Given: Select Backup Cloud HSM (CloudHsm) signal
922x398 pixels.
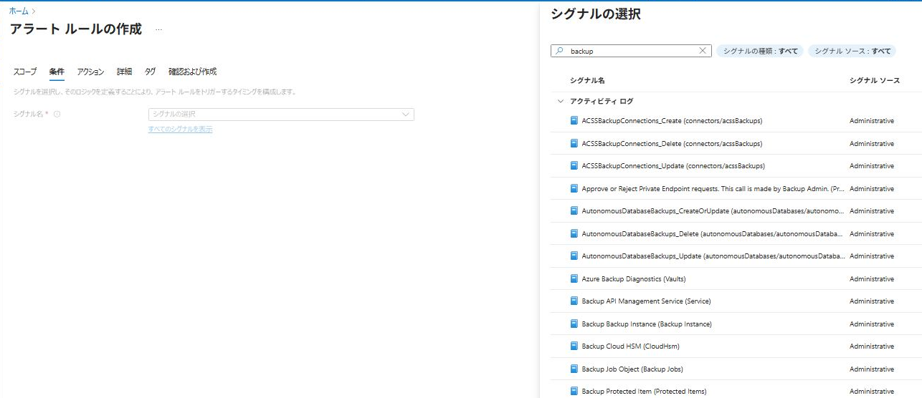Looking at the screenshot, I should [736, 346].
